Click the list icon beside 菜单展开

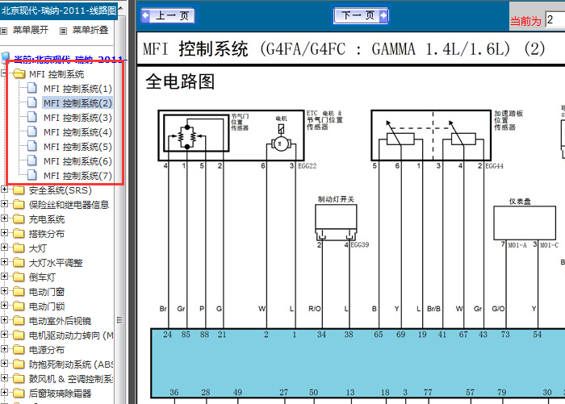tap(4, 31)
